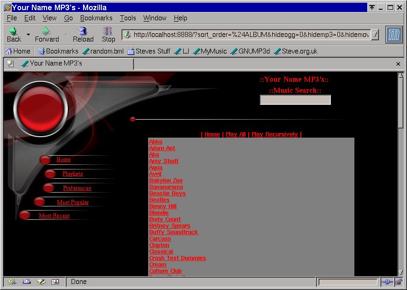
Task: Open the Go menu
Action: click(x=68, y=18)
